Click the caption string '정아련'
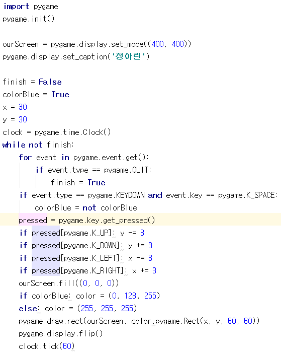 click(128, 56)
